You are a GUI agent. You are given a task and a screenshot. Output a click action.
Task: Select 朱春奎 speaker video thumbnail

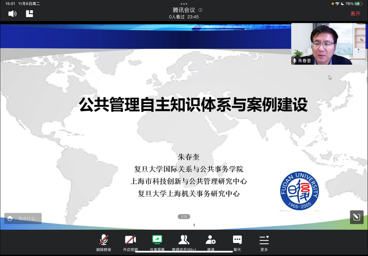[x=328, y=44]
